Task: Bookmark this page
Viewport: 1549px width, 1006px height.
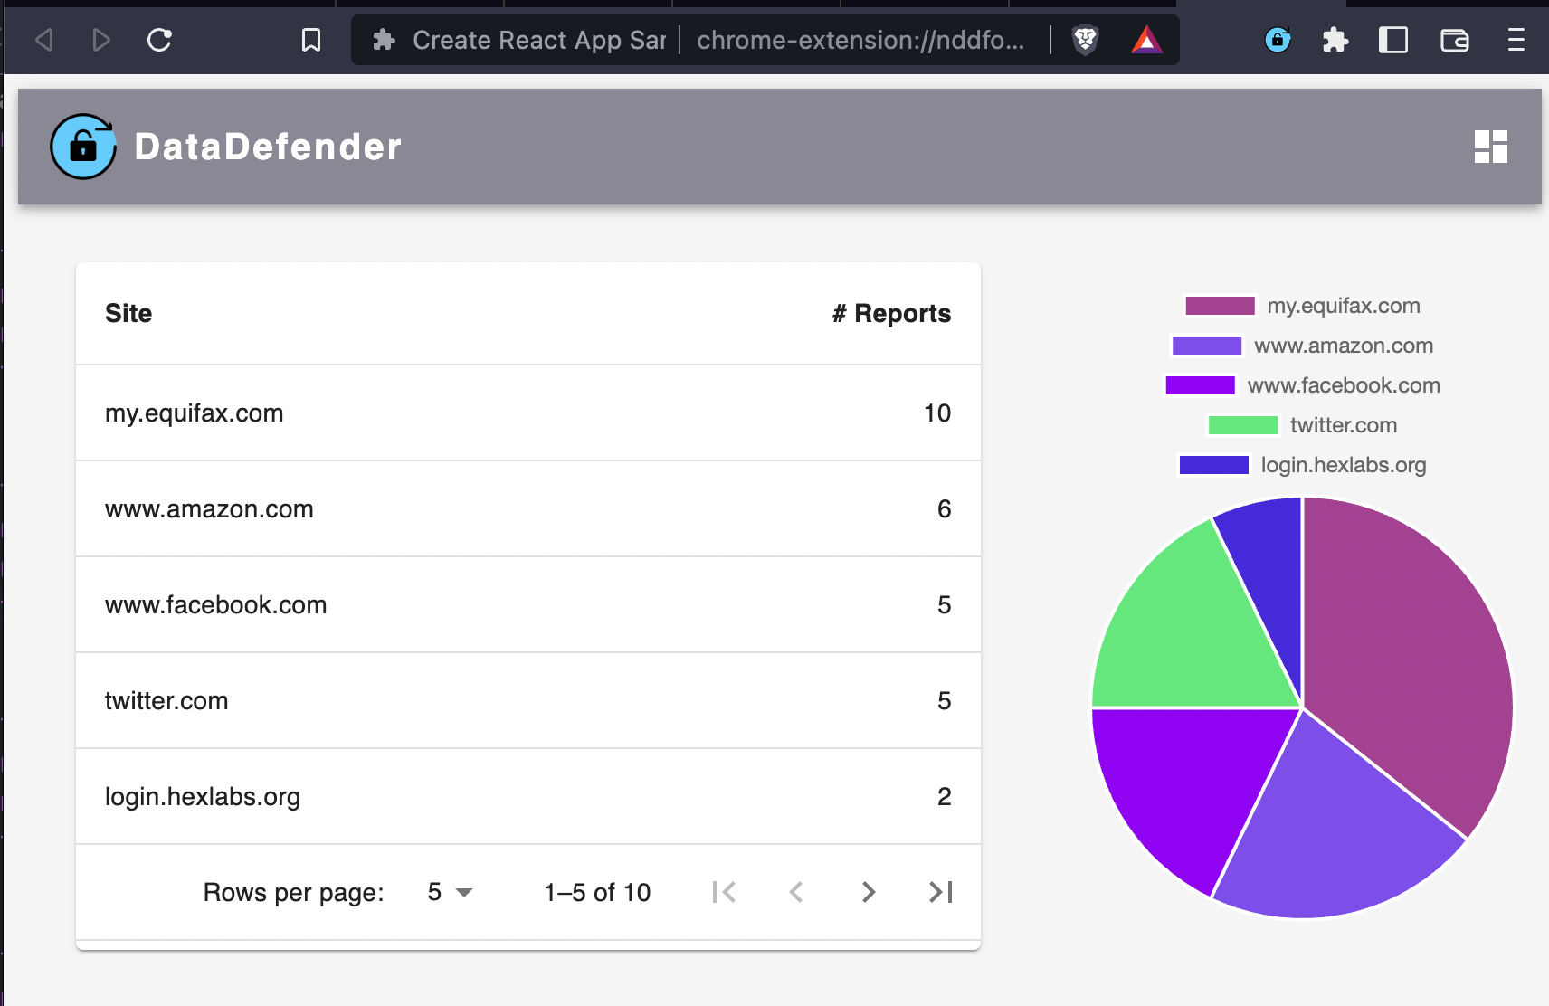Action: click(x=310, y=40)
